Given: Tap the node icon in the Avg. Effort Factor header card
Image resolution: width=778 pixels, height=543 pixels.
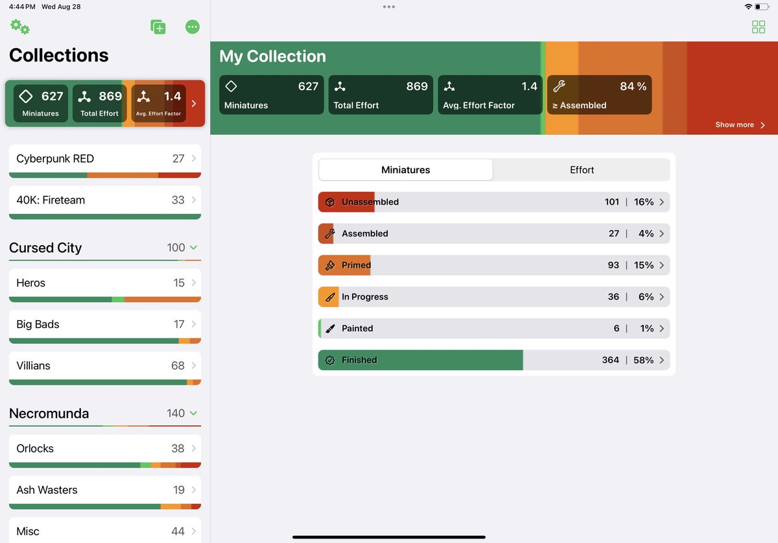Looking at the screenshot, I should tap(449, 86).
